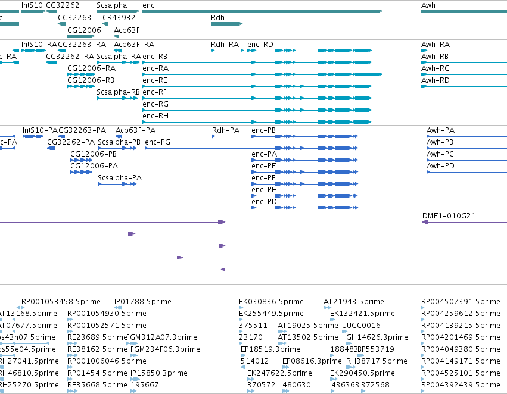Viewport: 507px width, 394px height.
Task: Select the enc-RF transcript label
Action: 154,92
